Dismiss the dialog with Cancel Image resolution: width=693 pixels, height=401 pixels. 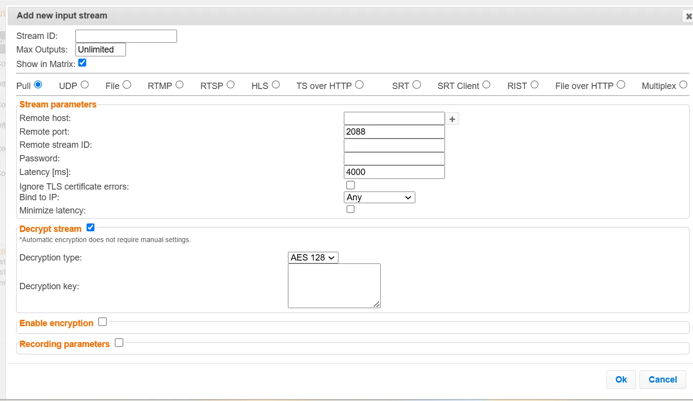[663, 380]
